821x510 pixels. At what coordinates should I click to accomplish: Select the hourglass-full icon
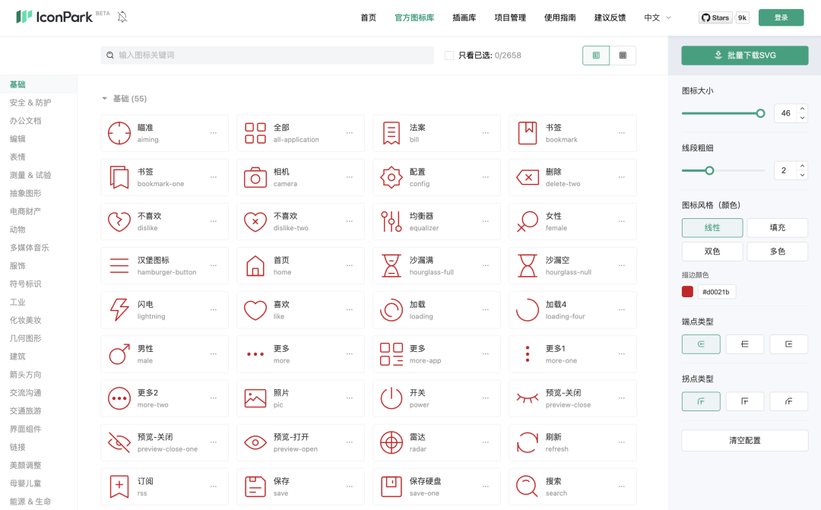tap(391, 265)
